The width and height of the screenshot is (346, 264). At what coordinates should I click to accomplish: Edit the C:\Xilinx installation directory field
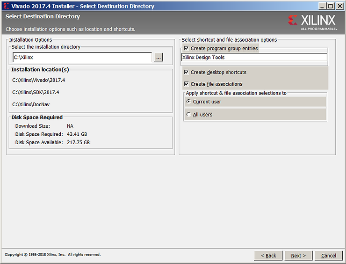tap(82, 58)
